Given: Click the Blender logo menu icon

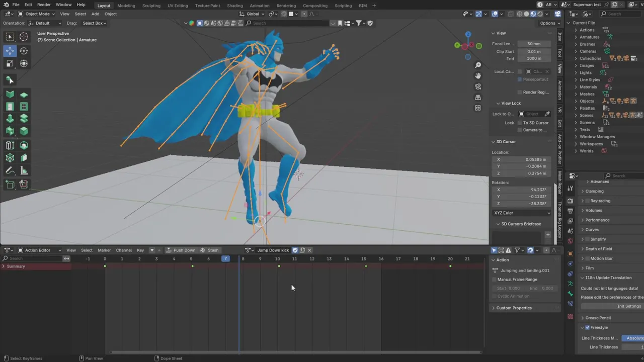Looking at the screenshot, I should click(6, 5).
